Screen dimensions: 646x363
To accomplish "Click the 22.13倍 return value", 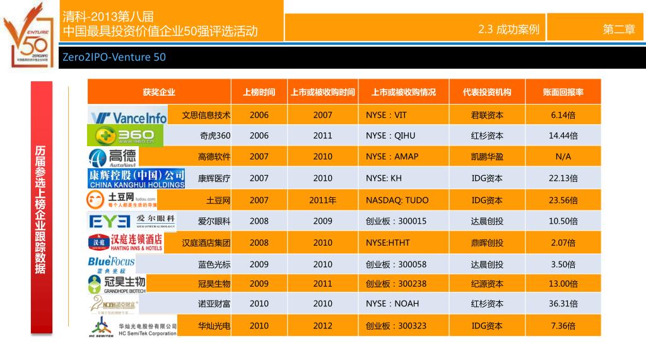I will coord(563,178).
